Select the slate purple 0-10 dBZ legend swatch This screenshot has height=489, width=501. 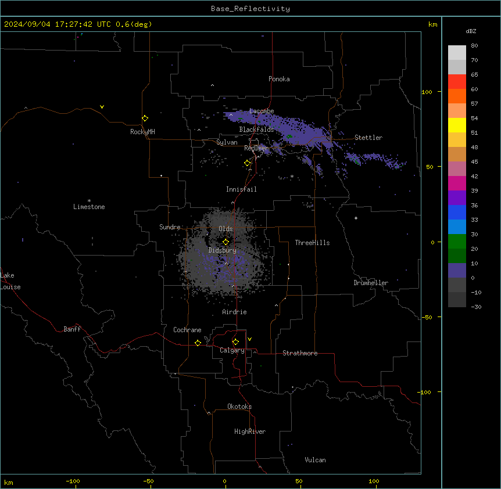tap(457, 271)
